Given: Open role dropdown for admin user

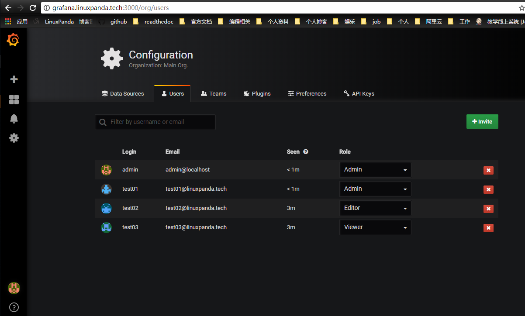Looking at the screenshot, I should click(375, 170).
